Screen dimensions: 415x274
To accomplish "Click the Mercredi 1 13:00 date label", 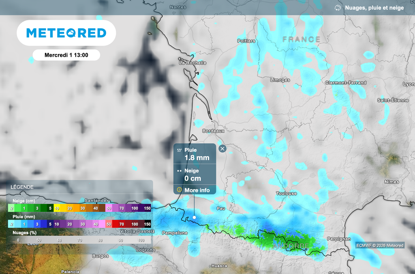I will pyautogui.click(x=66, y=55).
